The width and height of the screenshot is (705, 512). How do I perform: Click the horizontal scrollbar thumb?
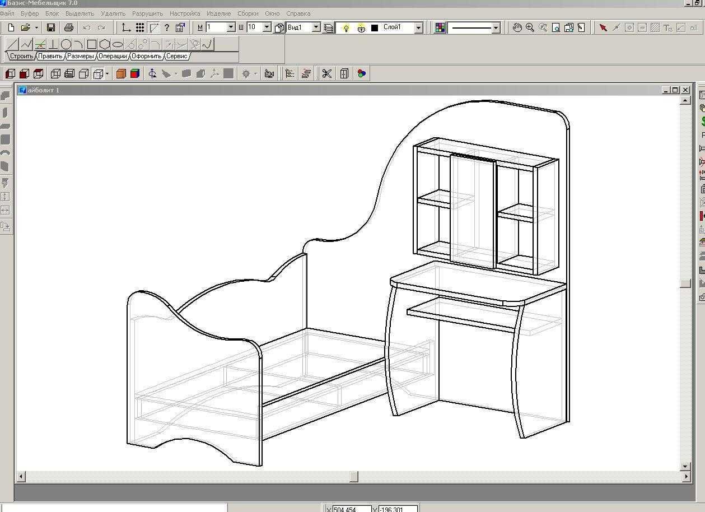click(x=354, y=477)
